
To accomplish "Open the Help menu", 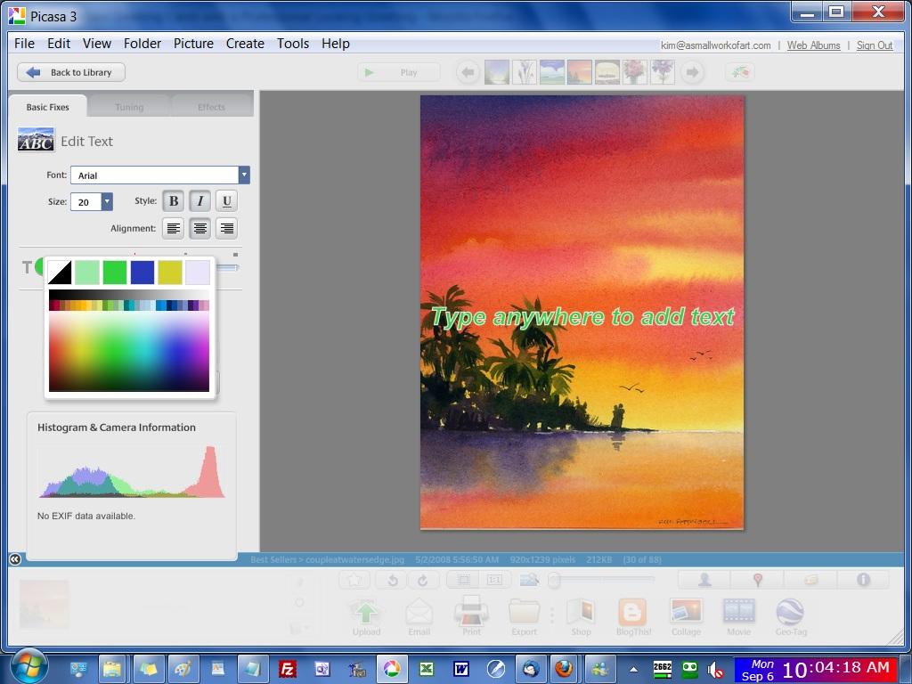I will point(336,44).
